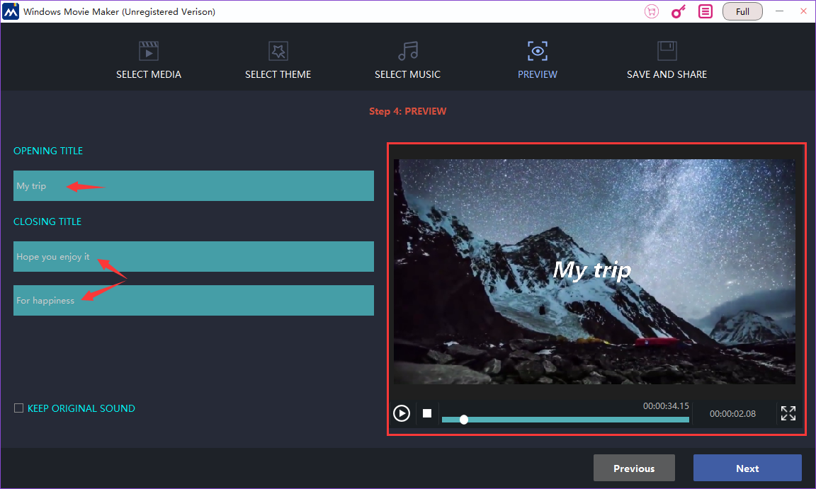Play the video preview
This screenshot has width=816, height=489.
pos(401,413)
